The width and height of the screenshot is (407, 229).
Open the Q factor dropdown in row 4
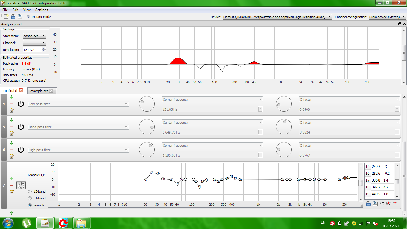pyautogui.click(x=349, y=100)
